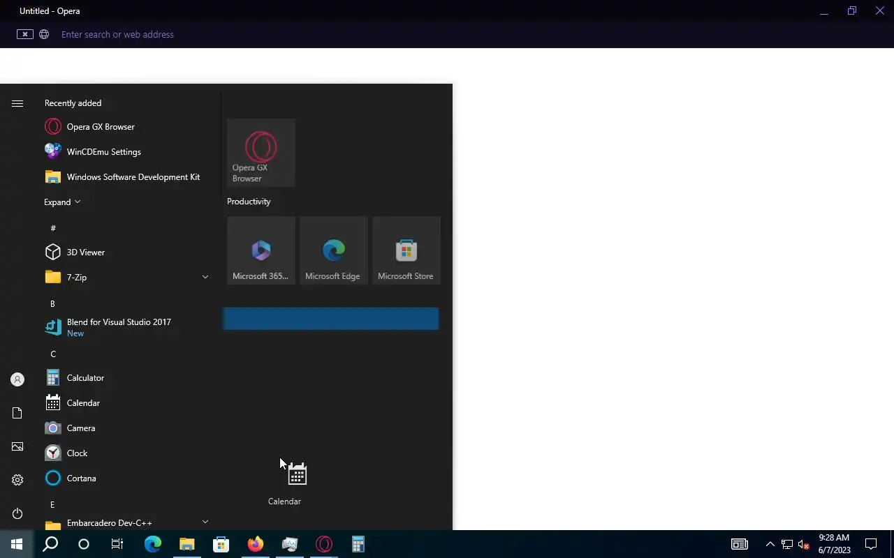Click the Productivity group heading
894x558 pixels.
pyautogui.click(x=249, y=202)
